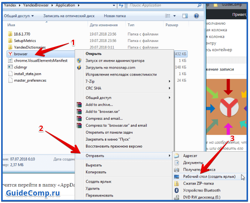The image size is (250, 203).
Task: Click the YandexBrowser breadcrumb segment
Action: (36, 5)
